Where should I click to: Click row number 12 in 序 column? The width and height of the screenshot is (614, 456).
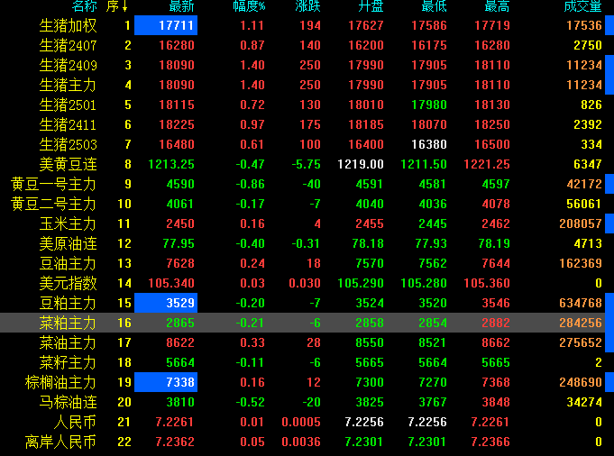(x=124, y=244)
